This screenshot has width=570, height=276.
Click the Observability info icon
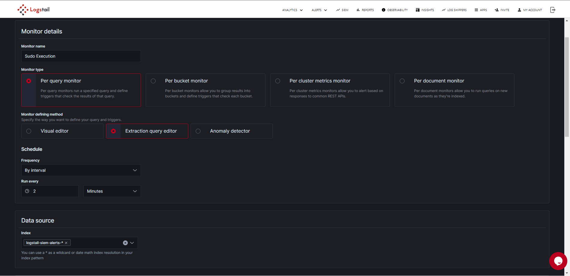384,10
